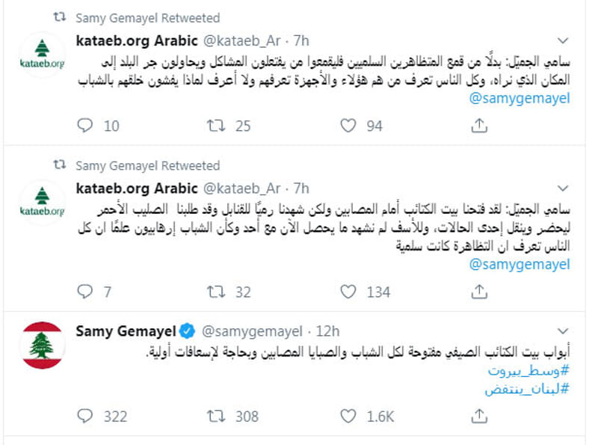Reply to the first kataeb.org Arabic tweet

point(84,126)
